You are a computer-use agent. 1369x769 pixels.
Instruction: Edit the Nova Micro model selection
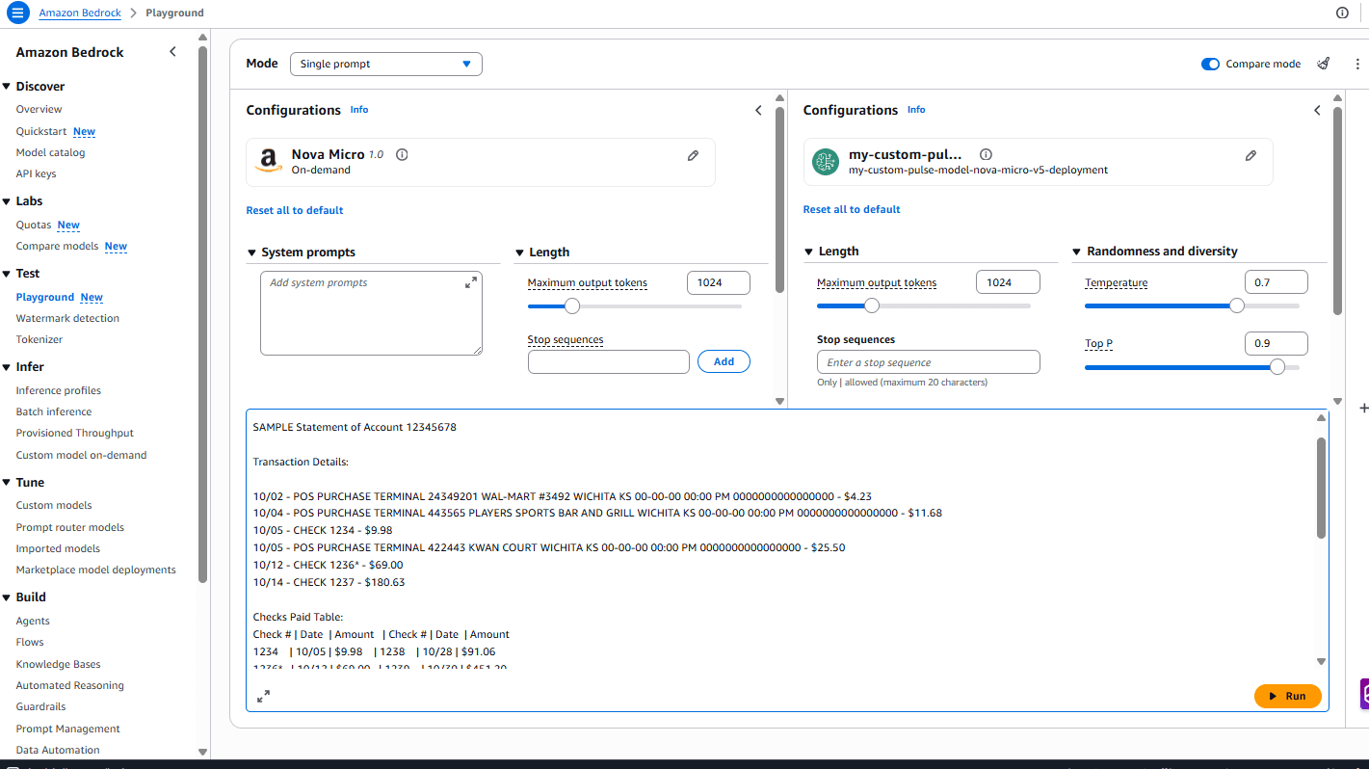693,155
